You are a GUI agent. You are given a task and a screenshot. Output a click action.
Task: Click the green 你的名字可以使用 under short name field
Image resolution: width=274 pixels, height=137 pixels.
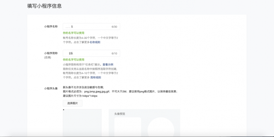pos(74,60)
